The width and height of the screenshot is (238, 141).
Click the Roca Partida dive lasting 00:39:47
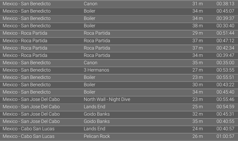pyautogui.click(x=97, y=55)
